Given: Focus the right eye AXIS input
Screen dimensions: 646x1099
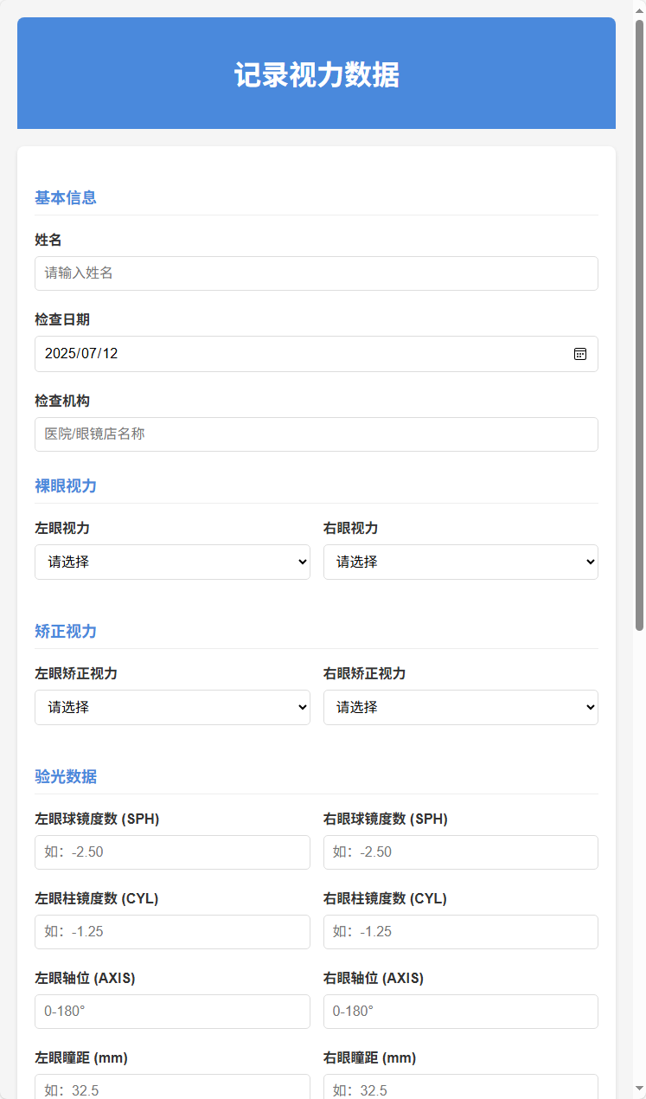Looking at the screenshot, I should point(459,1011).
